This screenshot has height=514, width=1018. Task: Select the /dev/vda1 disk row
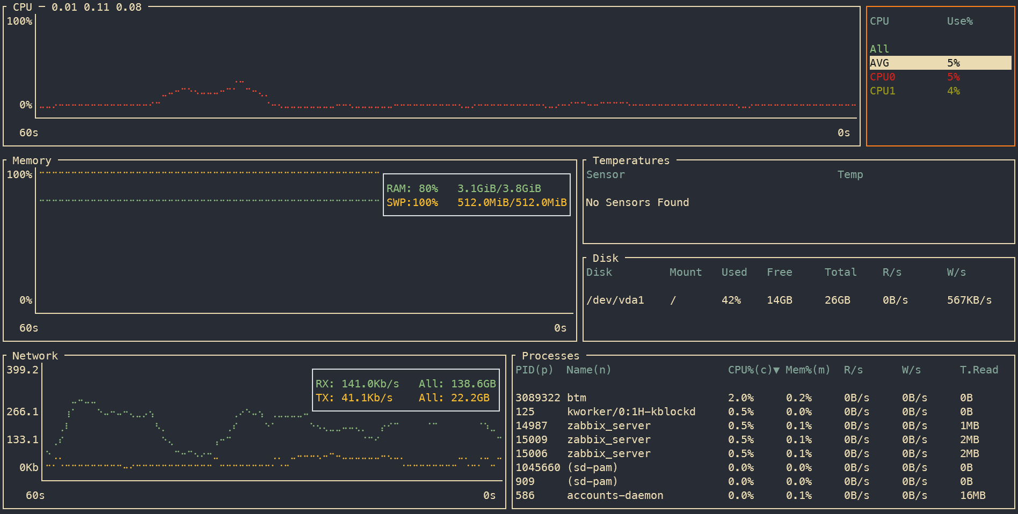pos(798,300)
